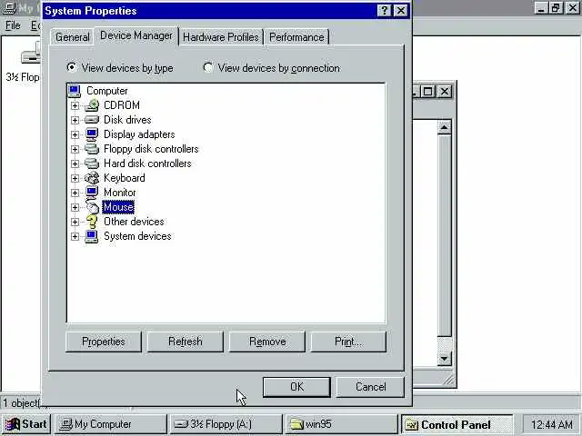
Task: Select the Display adapters label
Action: click(139, 134)
